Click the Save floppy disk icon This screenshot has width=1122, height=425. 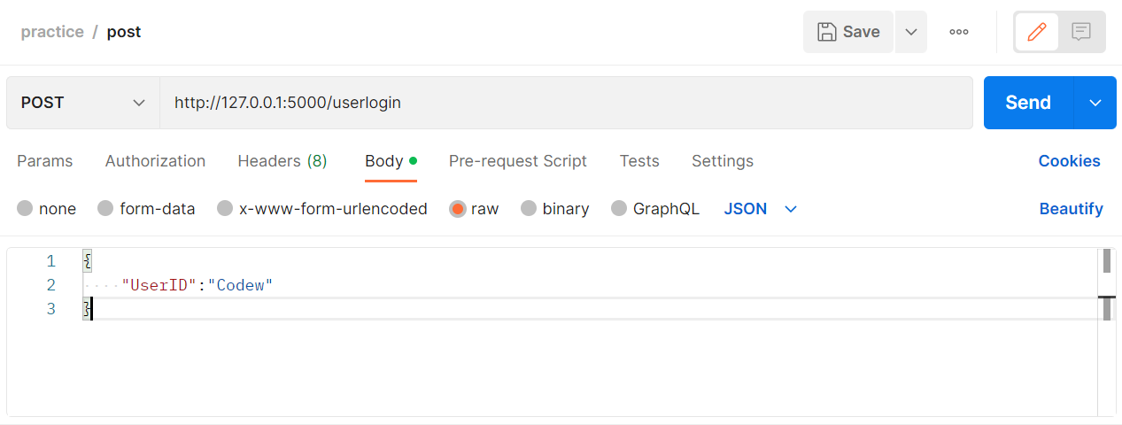coord(827,32)
